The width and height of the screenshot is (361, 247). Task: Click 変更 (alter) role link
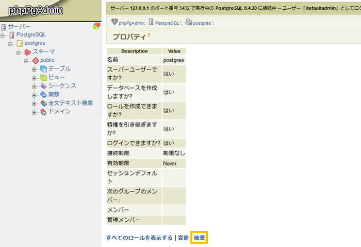[x=183, y=237]
